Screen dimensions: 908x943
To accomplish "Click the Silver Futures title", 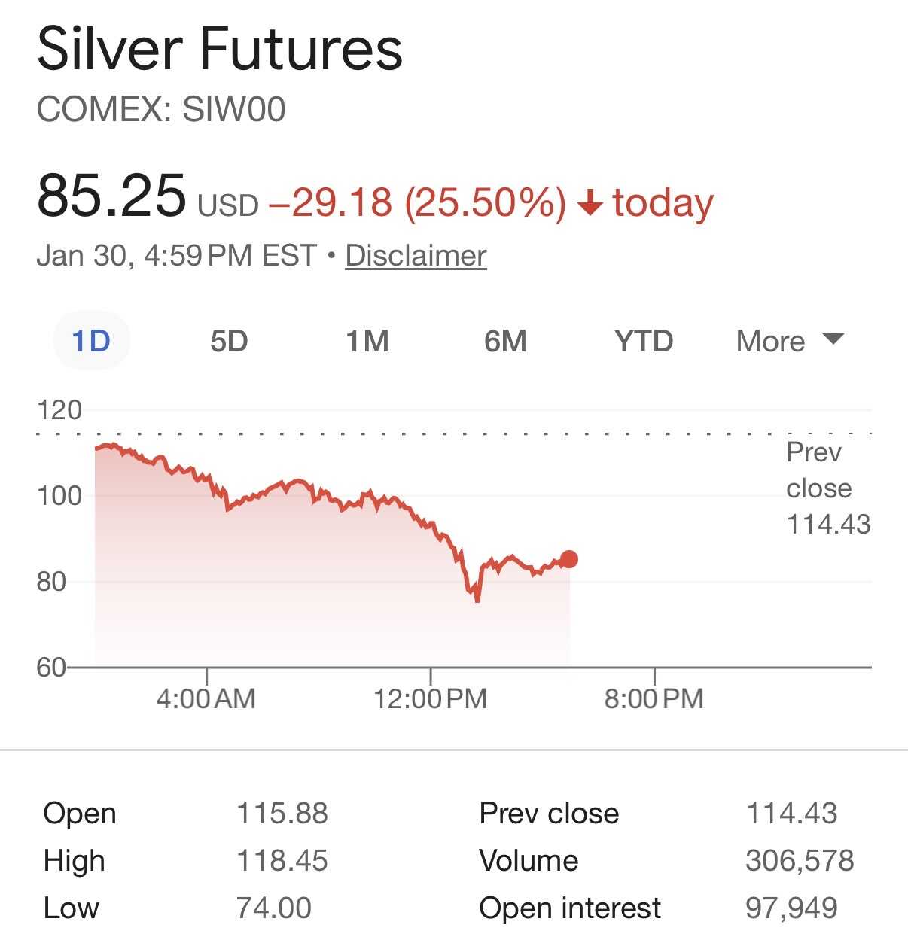I will point(220,50).
